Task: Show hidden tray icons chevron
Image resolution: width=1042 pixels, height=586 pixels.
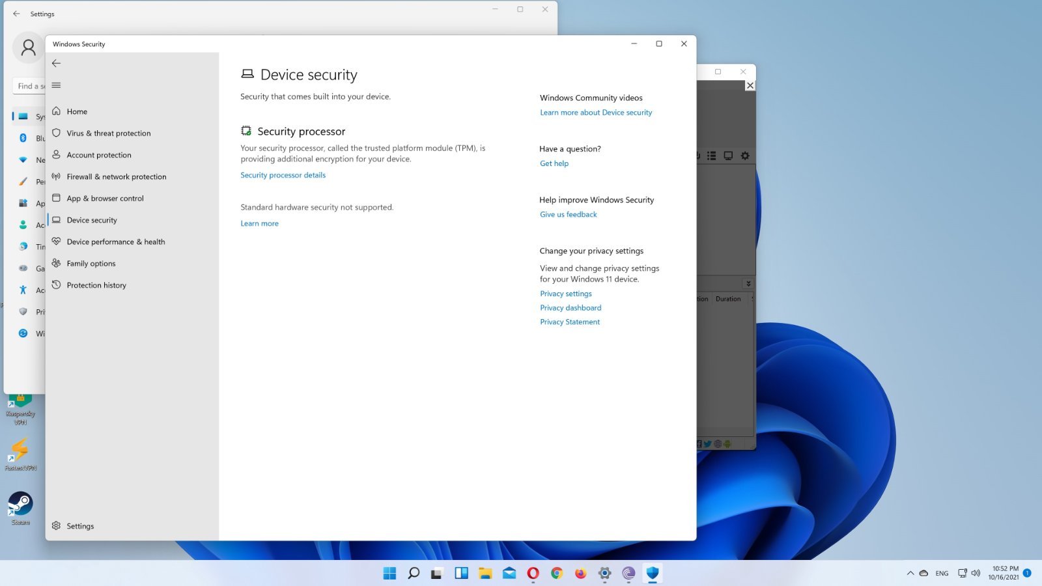Action: tap(910, 574)
